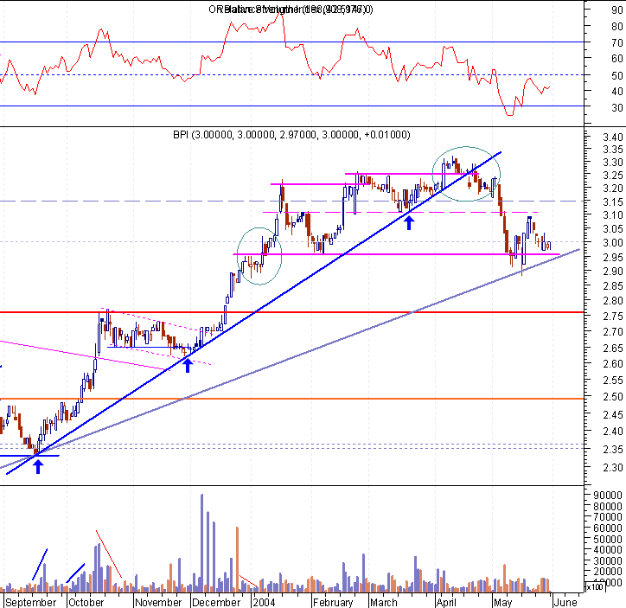Image resolution: width=626 pixels, height=608 pixels.
Task: Click the 2.30 price axis value
Action: click(613, 467)
